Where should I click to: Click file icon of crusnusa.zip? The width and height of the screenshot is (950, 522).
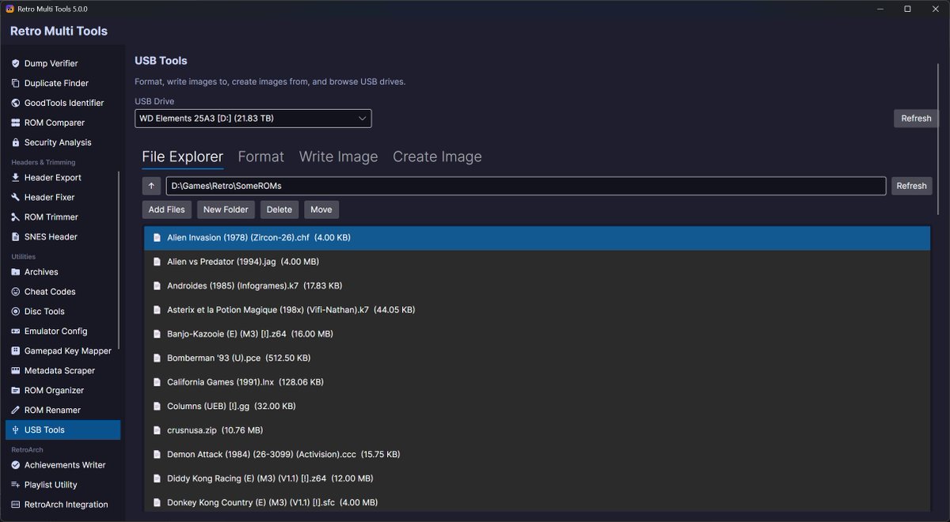tap(157, 430)
